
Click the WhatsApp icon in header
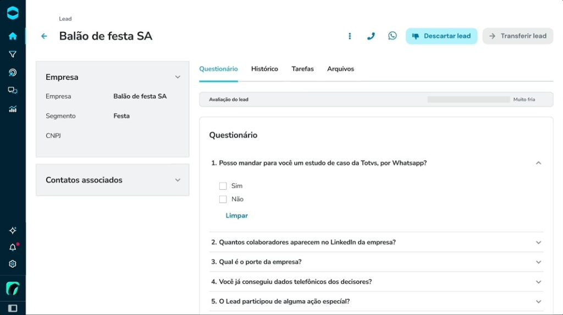tap(392, 36)
